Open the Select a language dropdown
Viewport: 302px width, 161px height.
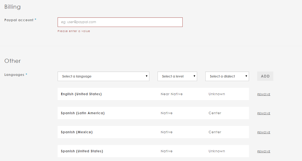103,76
